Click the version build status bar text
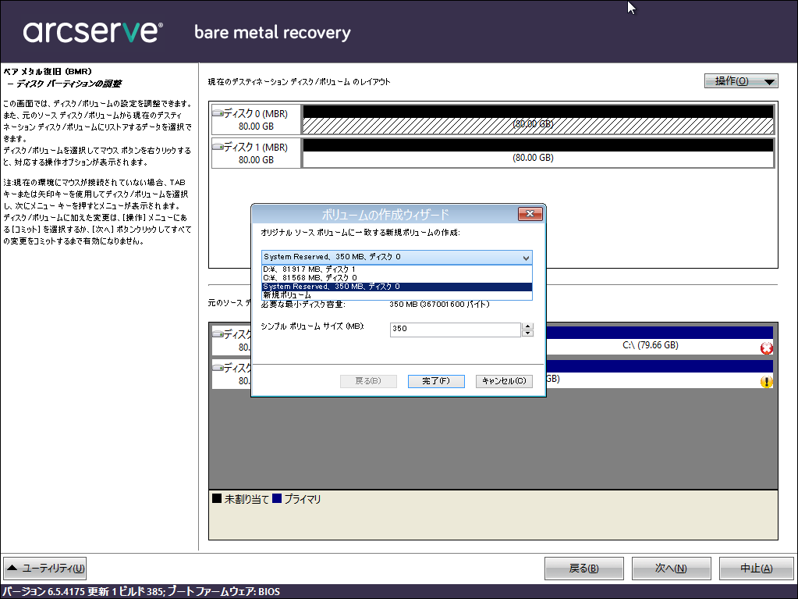Screen dimensions: 798x599 [141, 591]
